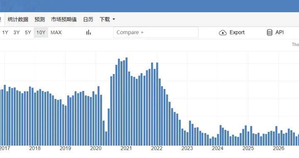Screen dimensions: 299x158
Task: Click the 2018 x-axis year label
Action: 35,148
